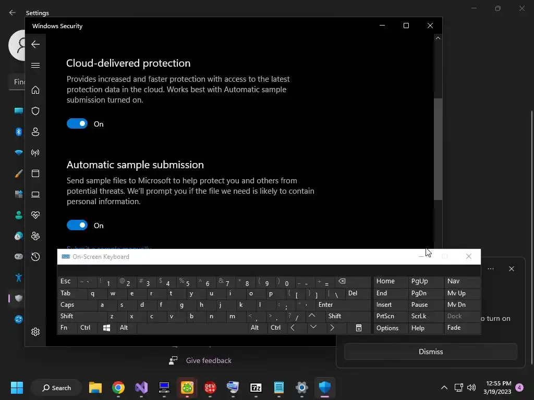The height and width of the screenshot is (400, 534).
Task: Open notification more options ellipsis
Action: 491,269
